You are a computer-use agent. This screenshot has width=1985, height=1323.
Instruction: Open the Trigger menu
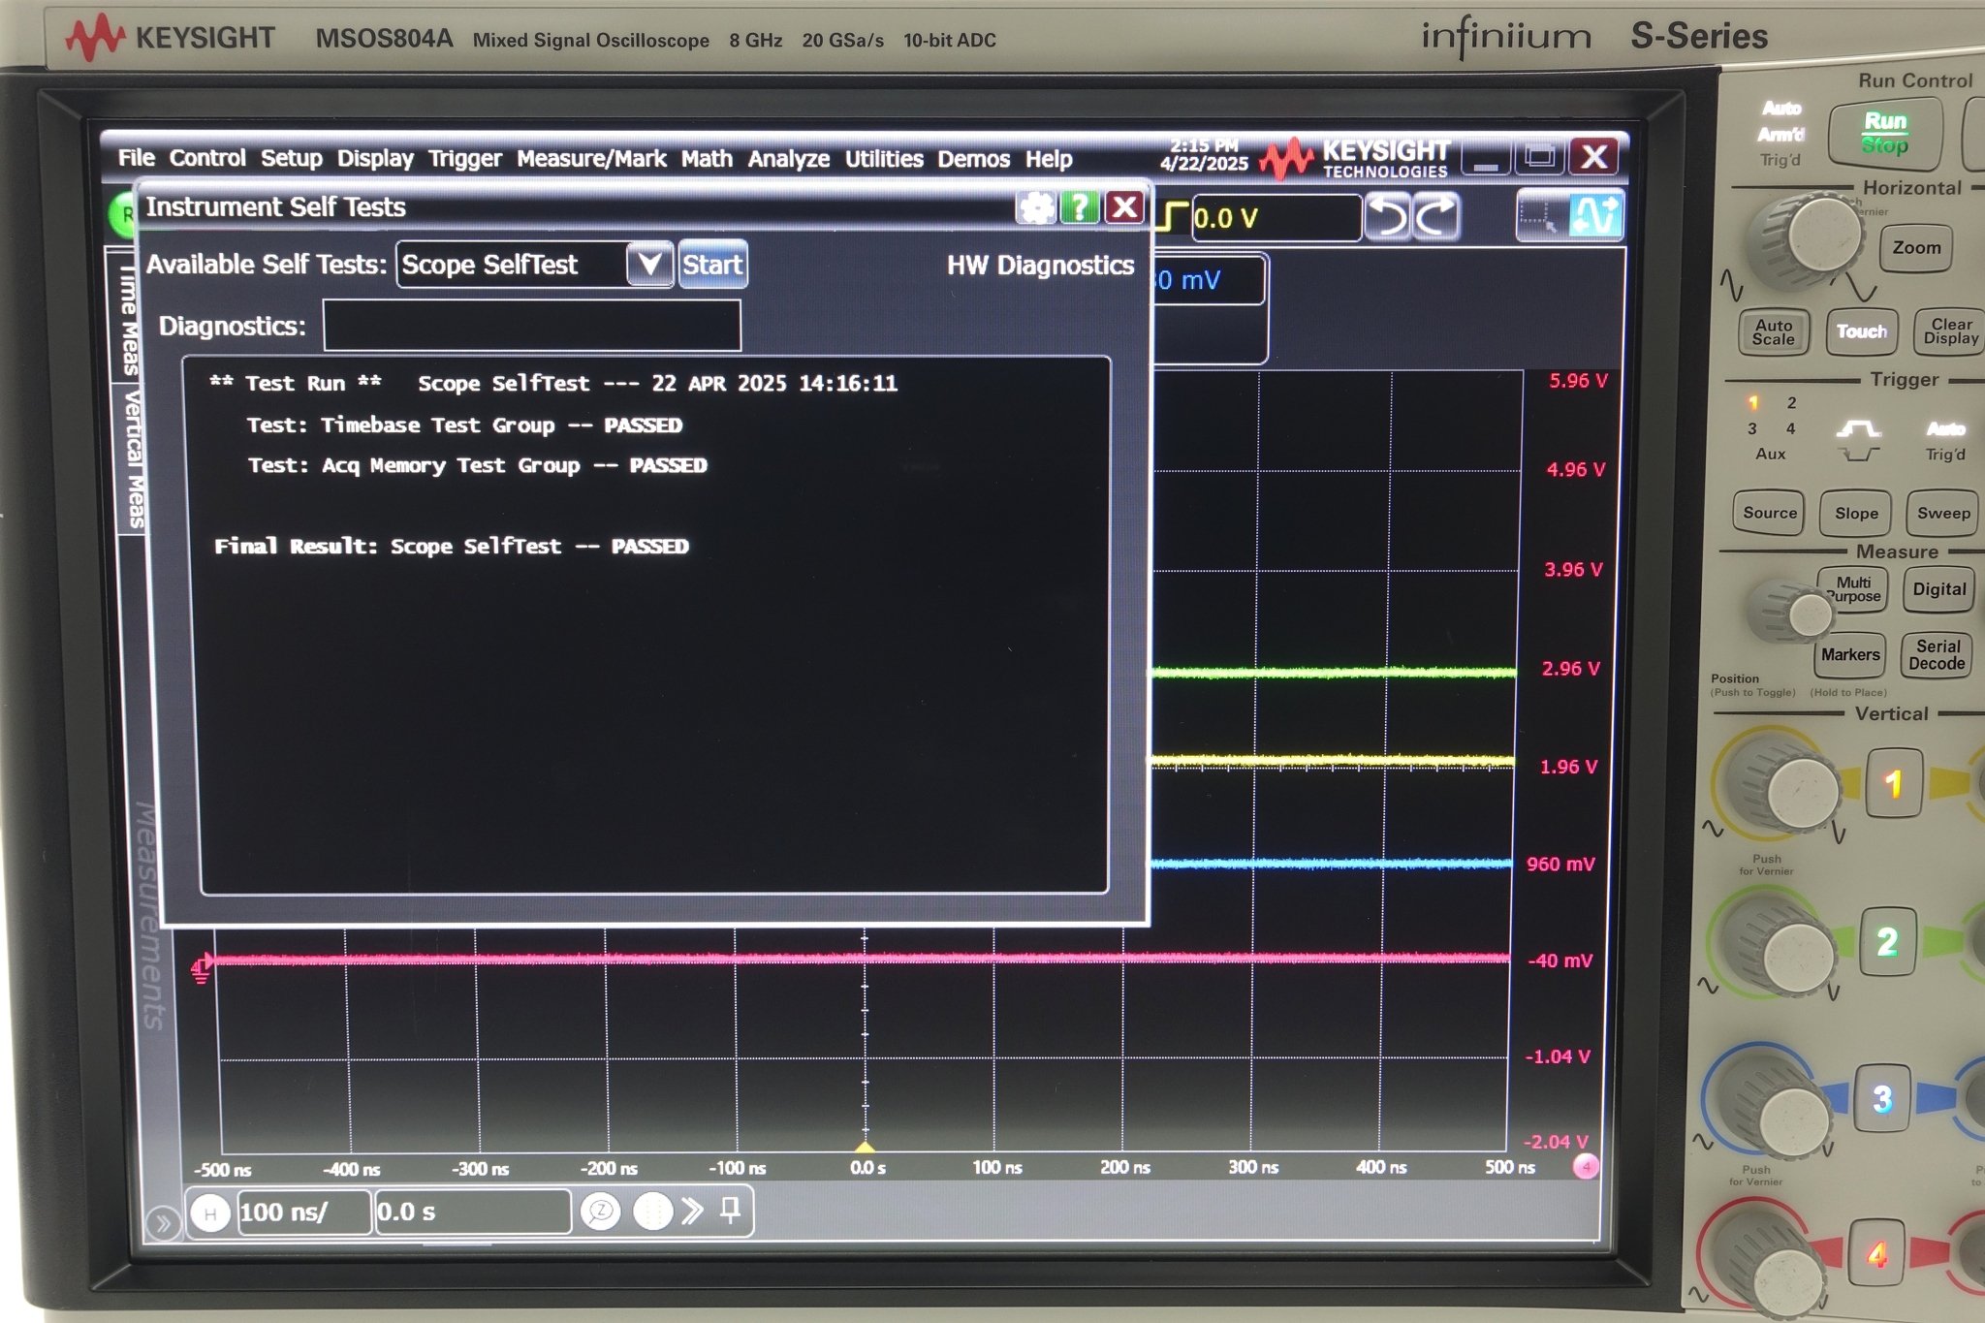click(x=465, y=159)
